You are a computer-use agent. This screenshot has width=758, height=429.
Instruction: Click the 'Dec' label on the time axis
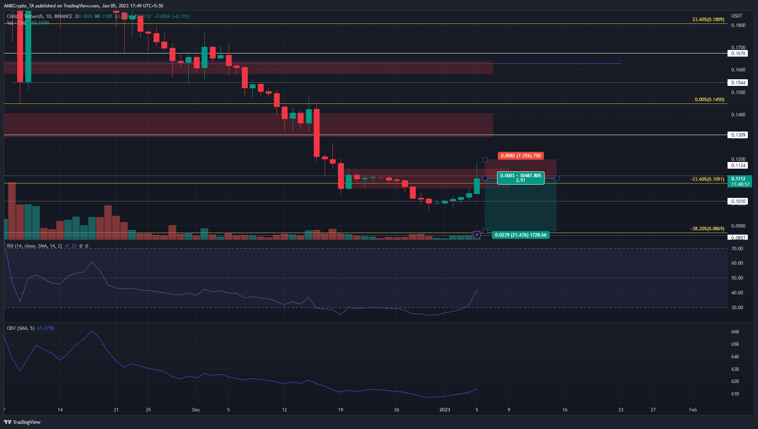click(x=196, y=410)
